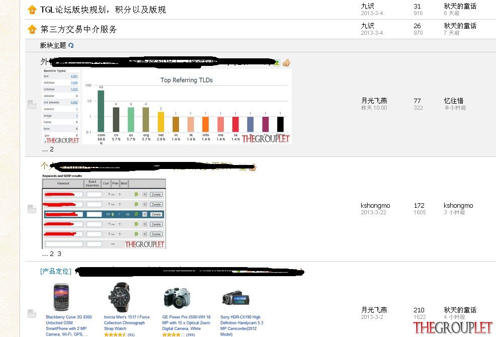Open author 月光飞燕 posted 昨天 10:00

374,101
